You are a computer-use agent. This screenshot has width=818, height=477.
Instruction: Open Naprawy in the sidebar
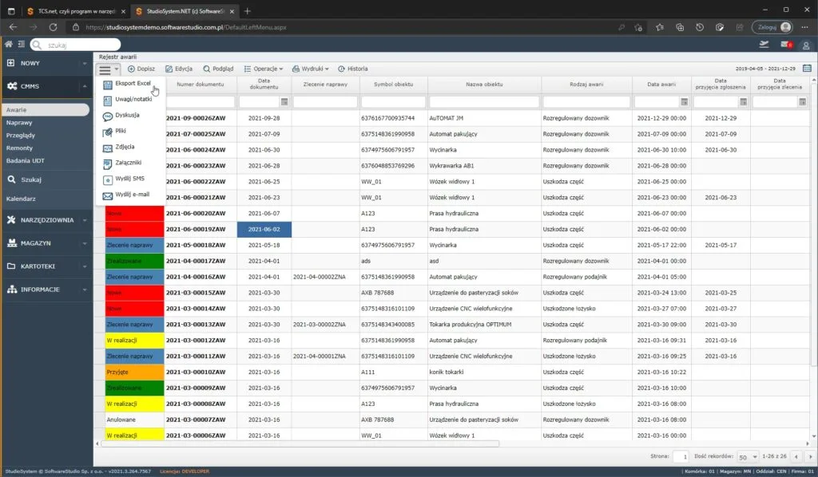coord(19,123)
